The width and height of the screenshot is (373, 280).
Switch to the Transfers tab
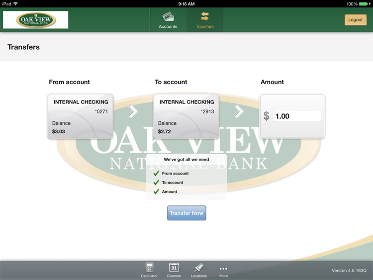204,20
